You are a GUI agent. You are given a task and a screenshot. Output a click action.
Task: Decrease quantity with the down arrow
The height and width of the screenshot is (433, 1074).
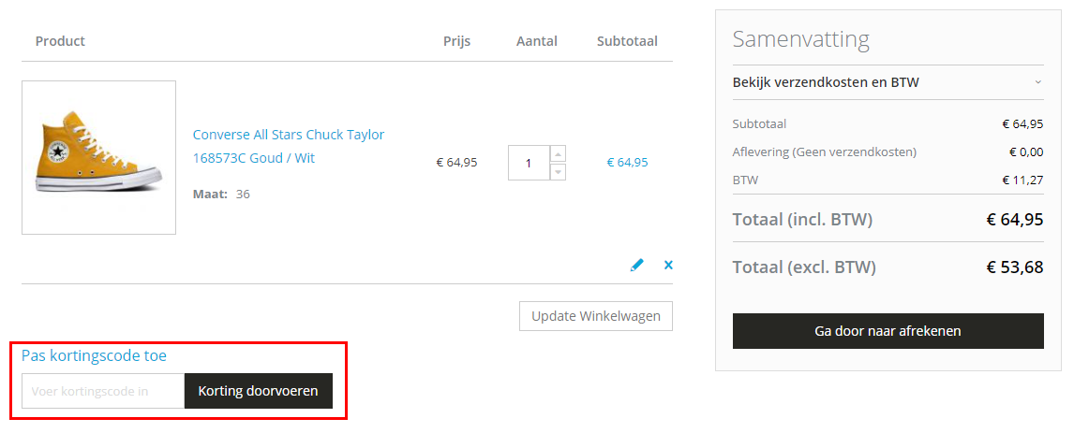click(558, 171)
